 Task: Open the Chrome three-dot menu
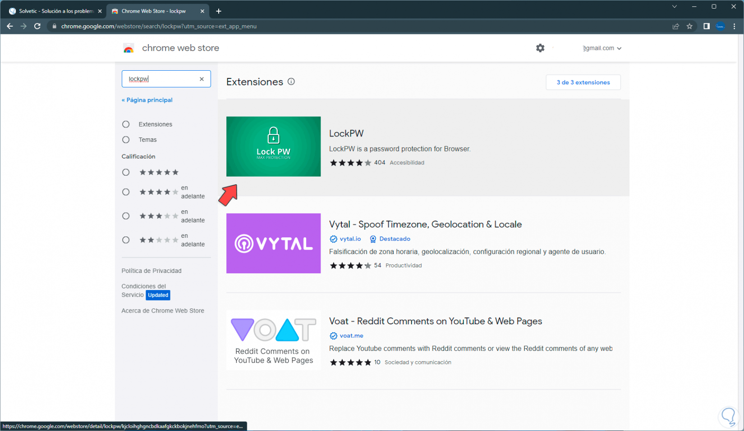pyautogui.click(x=735, y=26)
